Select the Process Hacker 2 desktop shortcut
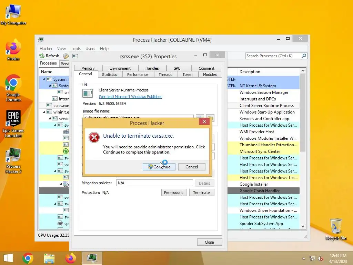Screen dimensions: 353x265 [13, 161]
